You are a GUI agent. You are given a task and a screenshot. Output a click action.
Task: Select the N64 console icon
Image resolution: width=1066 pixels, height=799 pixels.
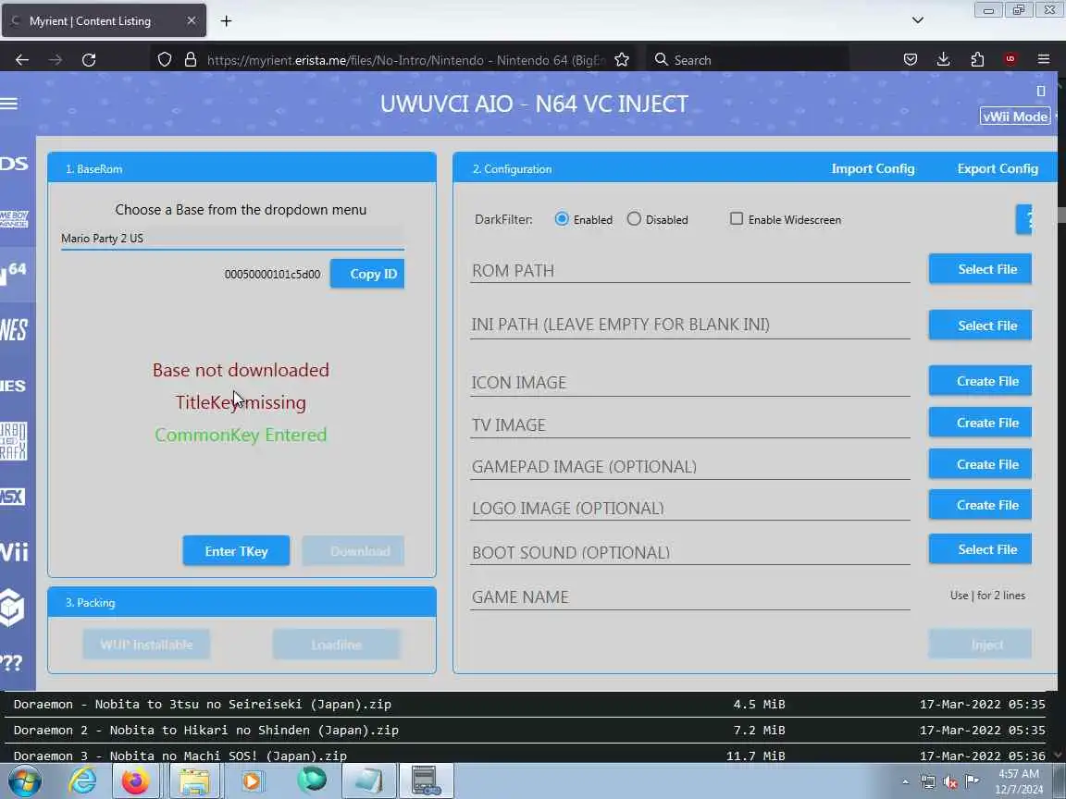point(14,273)
